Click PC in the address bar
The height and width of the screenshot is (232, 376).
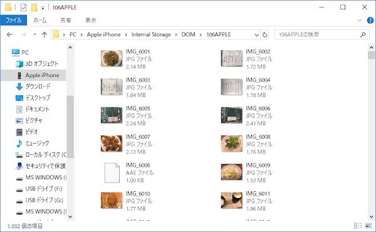coord(73,34)
